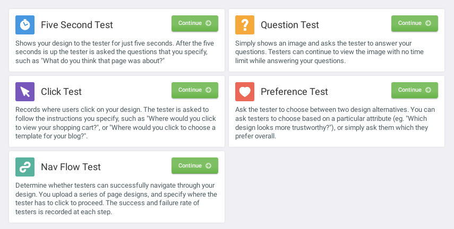Click the Click Test title text
454x229 pixels.
coord(62,92)
